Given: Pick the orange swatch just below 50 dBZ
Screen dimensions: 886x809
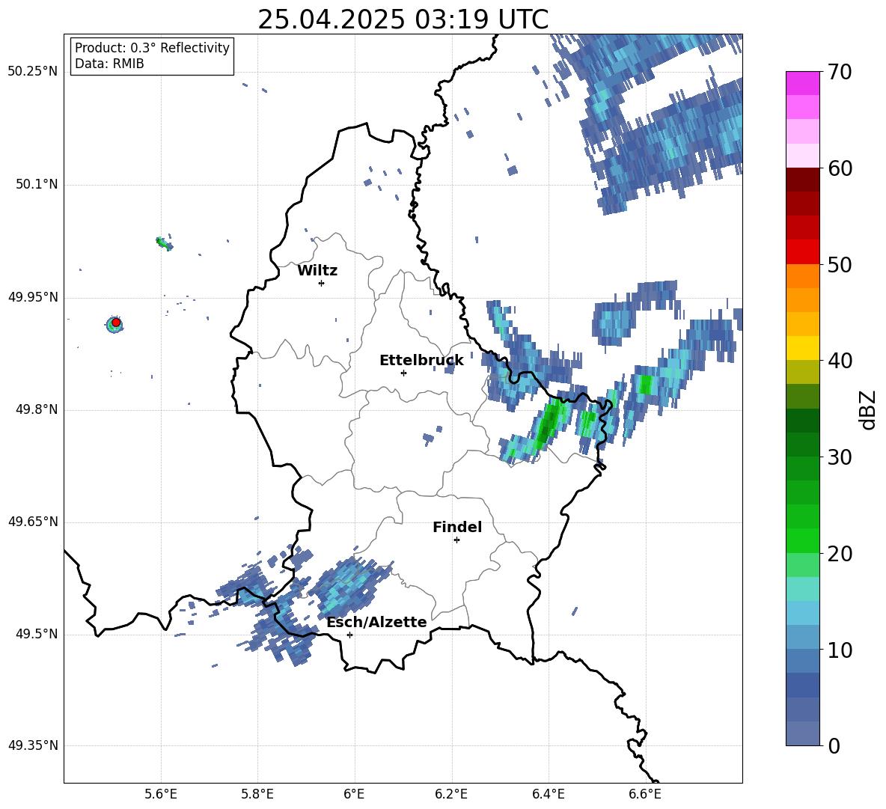Looking at the screenshot, I should click(802, 275).
